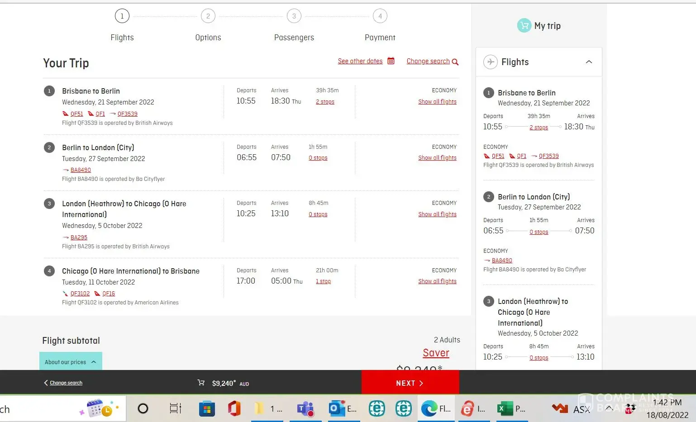This screenshot has height=422, width=696.
Task: Click the Your Trip heading
Action: point(66,63)
